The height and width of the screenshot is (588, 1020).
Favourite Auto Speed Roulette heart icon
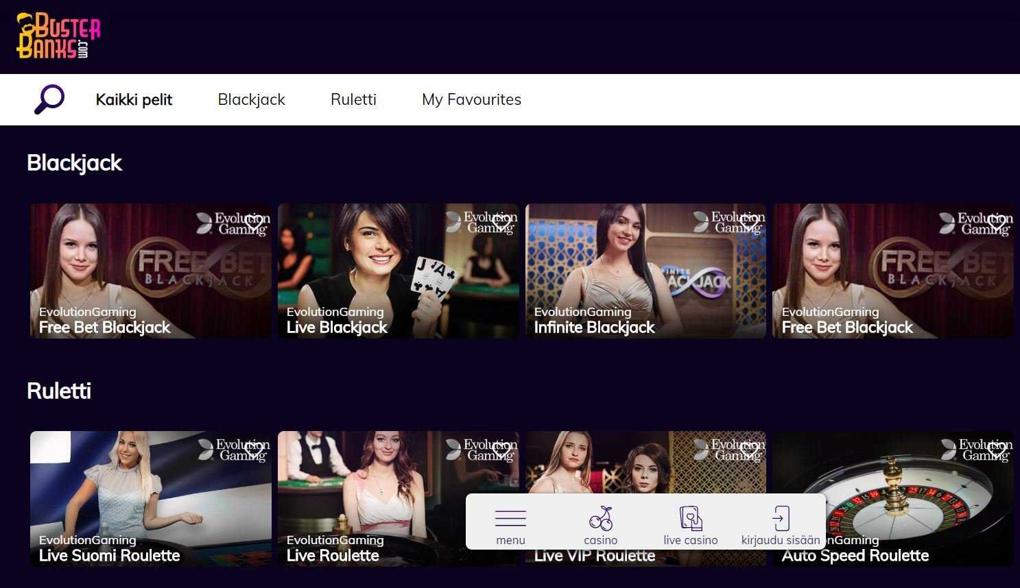997,450
